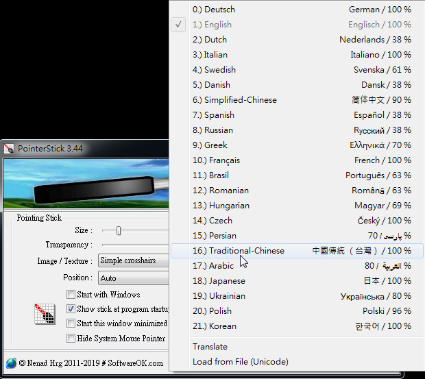This screenshot has height=379, width=425.
Task: Switch interface to Spanish
Action: [x=297, y=115]
